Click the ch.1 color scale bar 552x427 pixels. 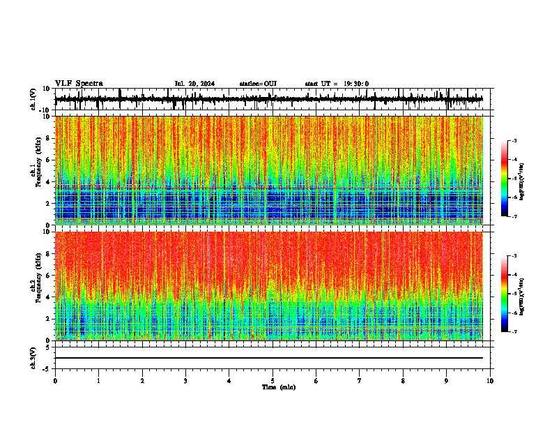pos(504,179)
